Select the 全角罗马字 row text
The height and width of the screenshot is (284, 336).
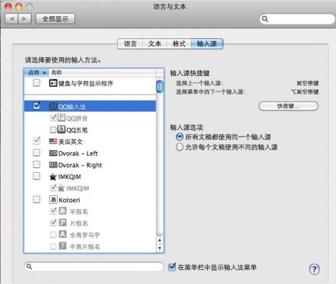[85, 235]
